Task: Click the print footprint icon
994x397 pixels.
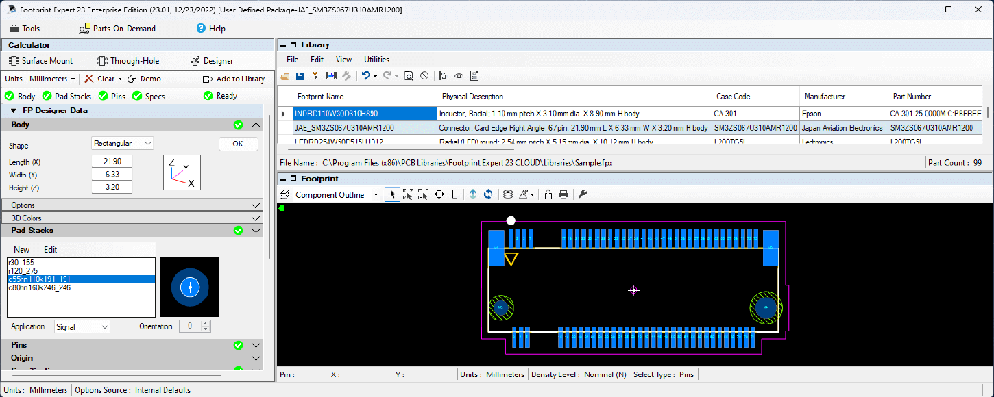Action: tap(563, 194)
